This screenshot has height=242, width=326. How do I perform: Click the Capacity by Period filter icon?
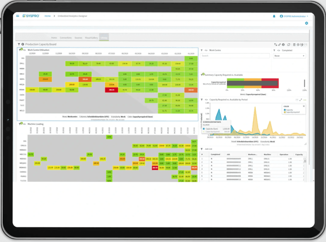tap(202, 100)
